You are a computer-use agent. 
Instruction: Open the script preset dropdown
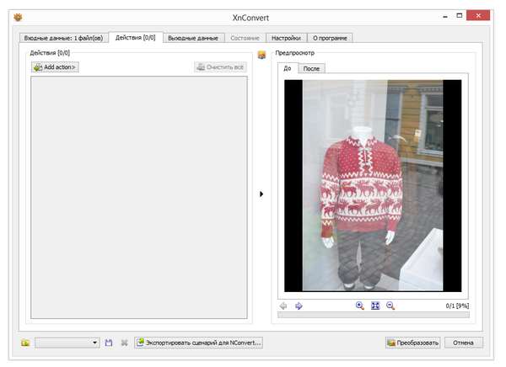[67, 343]
